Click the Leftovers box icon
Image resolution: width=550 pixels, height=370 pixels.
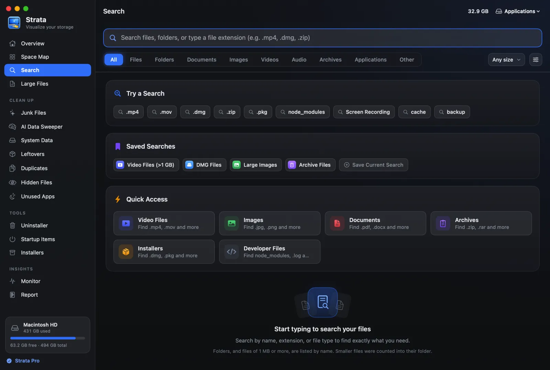point(12,154)
